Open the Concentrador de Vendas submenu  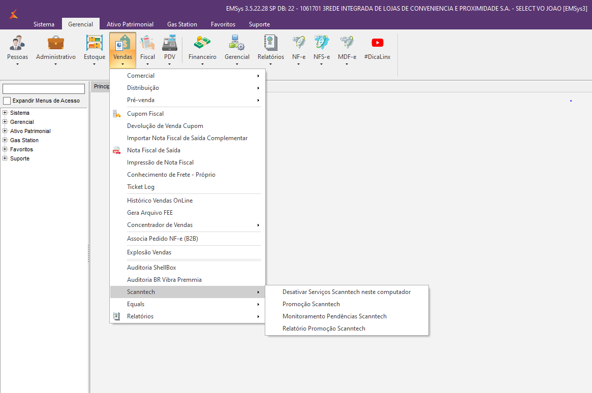pyautogui.click(x=188, y=225)
